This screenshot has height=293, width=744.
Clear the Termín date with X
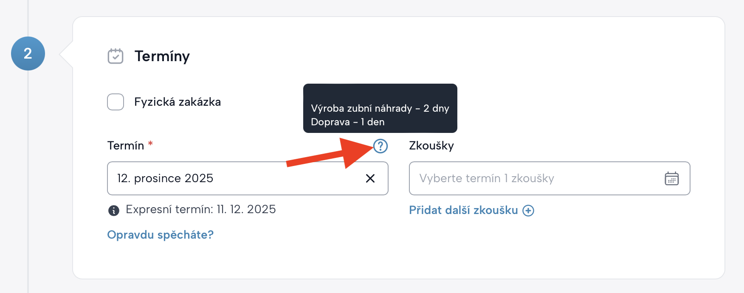click(370, 178)
